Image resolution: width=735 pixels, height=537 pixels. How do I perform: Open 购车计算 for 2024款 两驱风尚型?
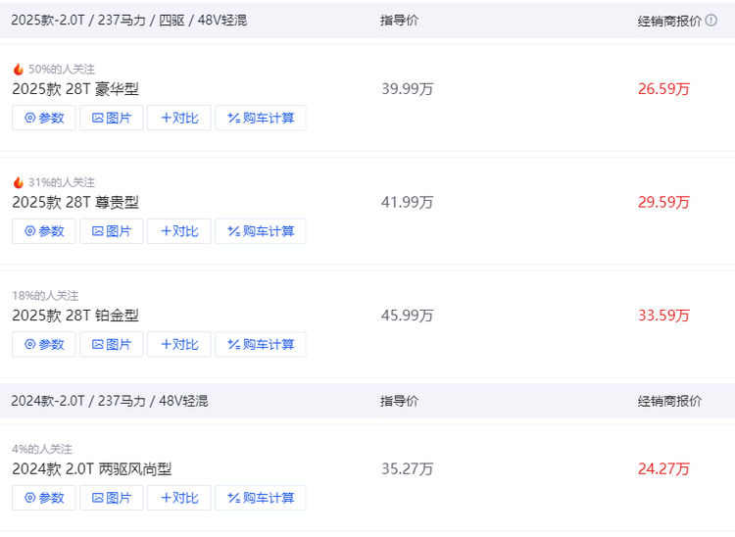point(261,498)
